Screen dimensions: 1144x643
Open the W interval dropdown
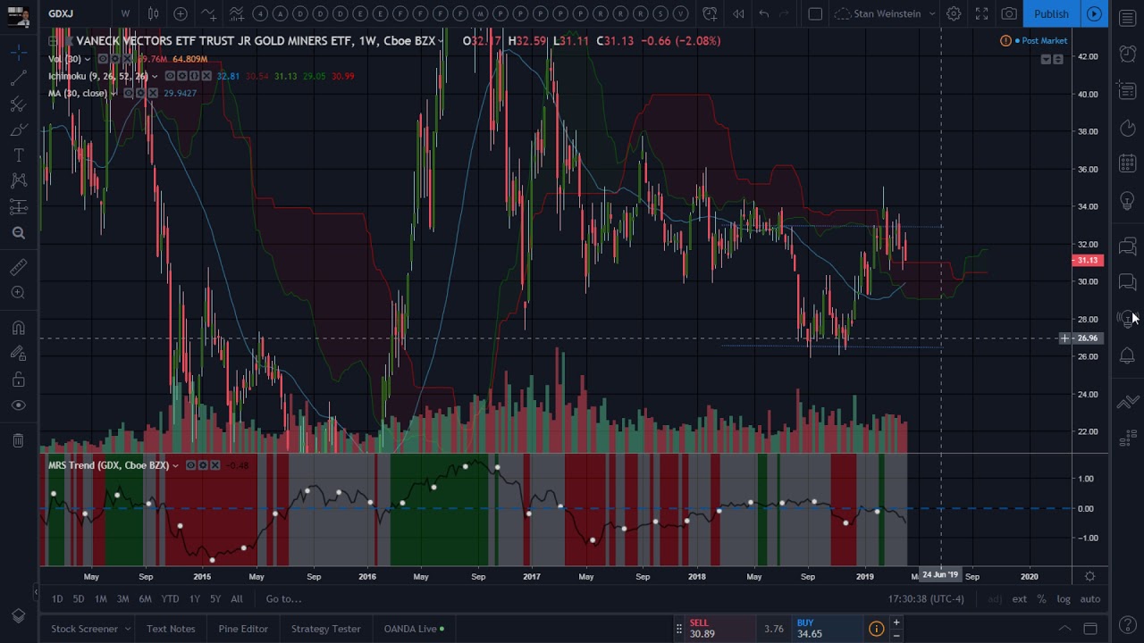pyautogui.click(x=125, y=13)
